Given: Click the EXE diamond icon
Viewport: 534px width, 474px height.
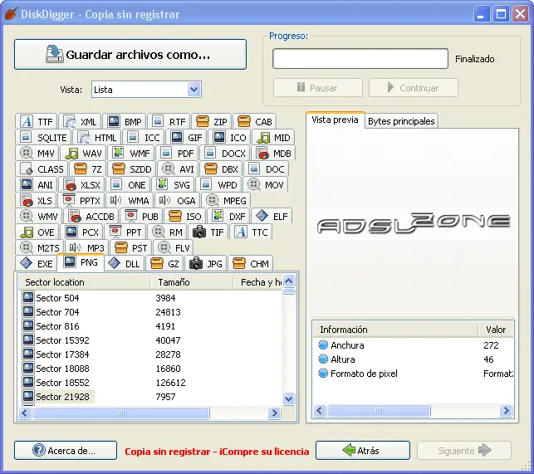Looking at the screenshot, I should coord(27,263).
